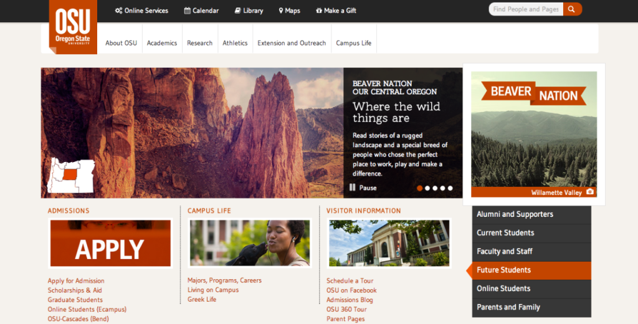Click the Beaver Nation forest image
Image resolution: width=638 pixels, height=324 pixels.
(534, 135)
